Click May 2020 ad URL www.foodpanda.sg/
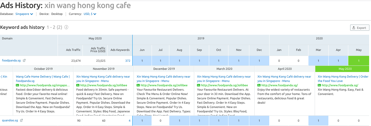371x126 pixels. [x=340, y=85]
